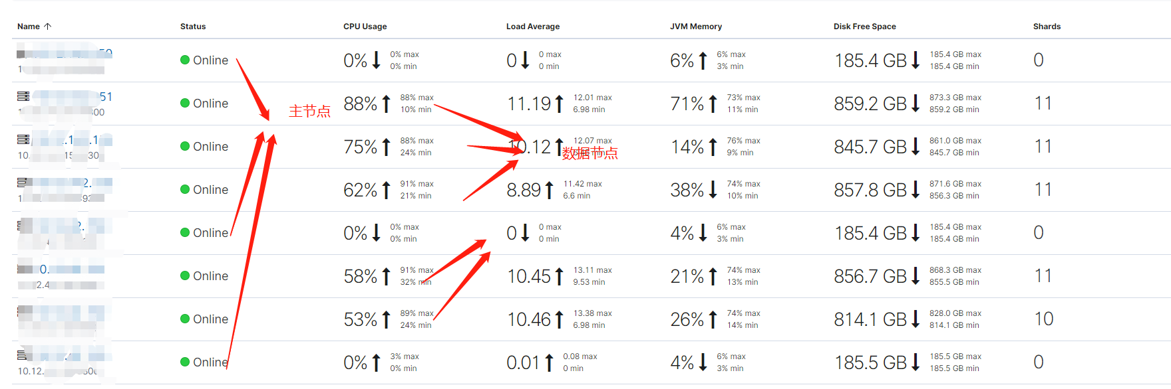The width and height of the screenshot is (1171, 389).
Task: Click the '0.08 max' load label
Action: pos(580,356)
